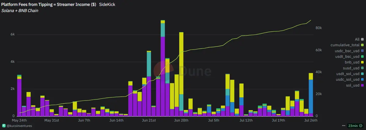The height and width of the screenshot is (130, 366).
Task: Click the kucoinventures avatar icon
Action: [x=4, y=126]
